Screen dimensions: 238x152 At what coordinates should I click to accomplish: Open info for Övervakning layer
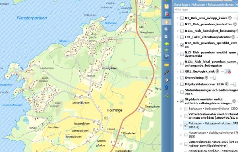tap(206, 78)
